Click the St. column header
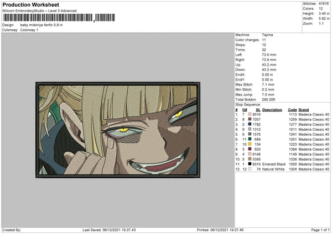 [x=258, y=110]
